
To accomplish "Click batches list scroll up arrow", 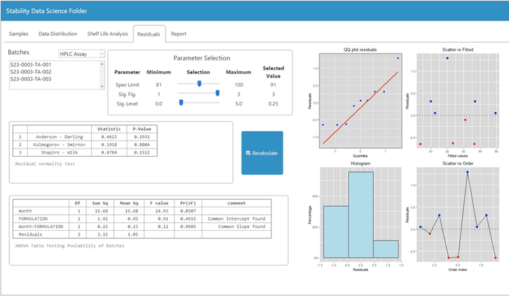I will (102, 64).
